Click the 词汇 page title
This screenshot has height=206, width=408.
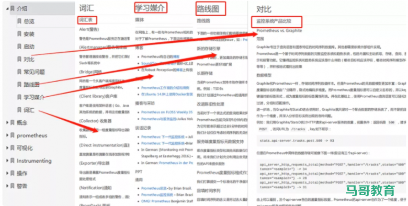pyautogui.click(x=87, y=8)
